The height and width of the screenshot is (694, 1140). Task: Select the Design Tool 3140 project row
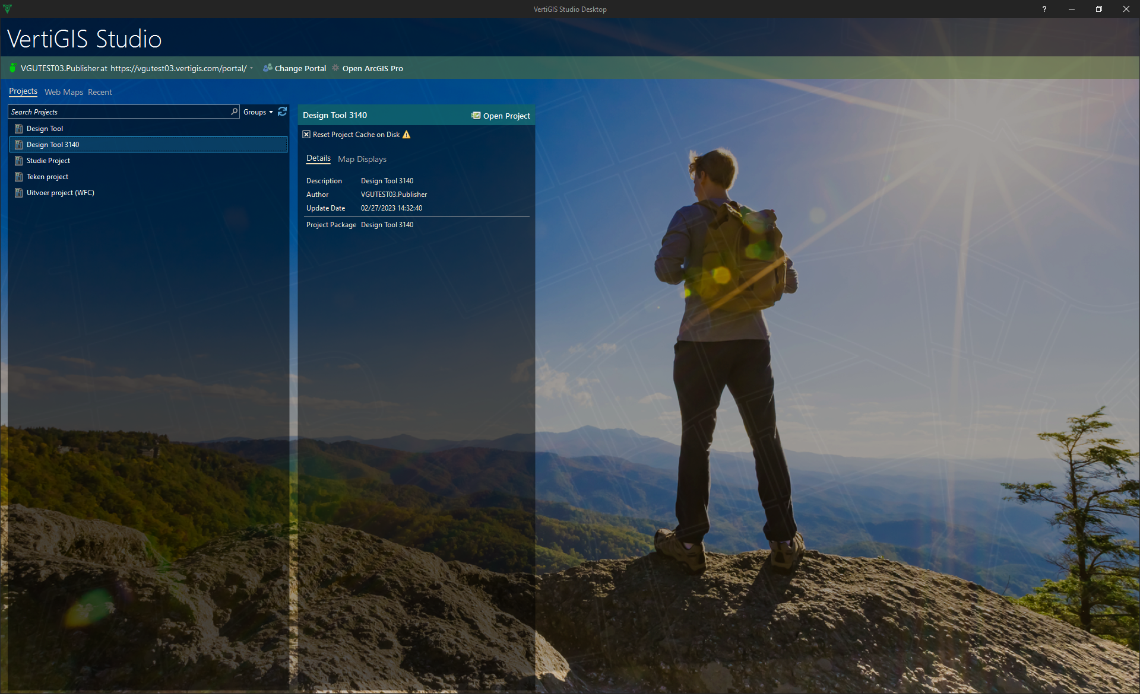click(x=148, y=145)
